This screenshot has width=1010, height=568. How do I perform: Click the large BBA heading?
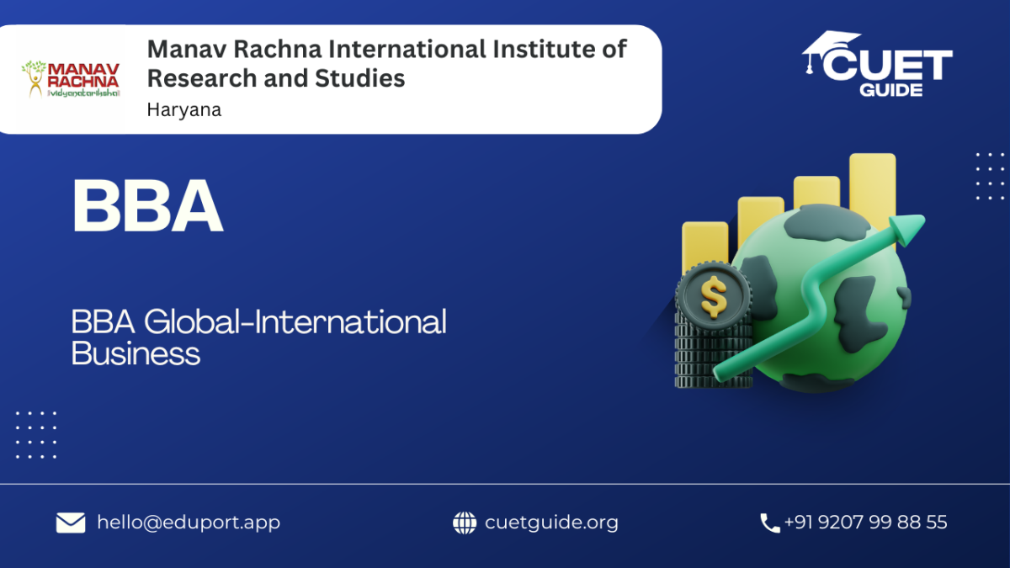point(147,207)
